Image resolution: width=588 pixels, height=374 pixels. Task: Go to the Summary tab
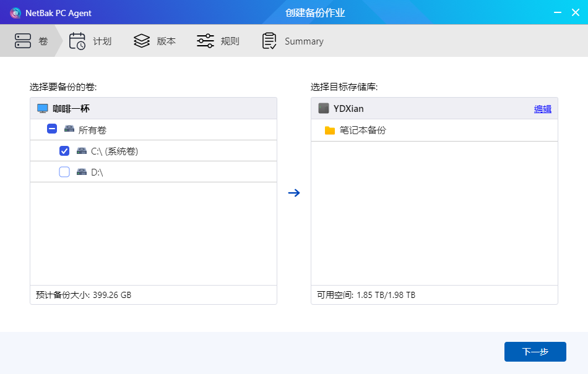pyautogui.click(x=304, y=41)
